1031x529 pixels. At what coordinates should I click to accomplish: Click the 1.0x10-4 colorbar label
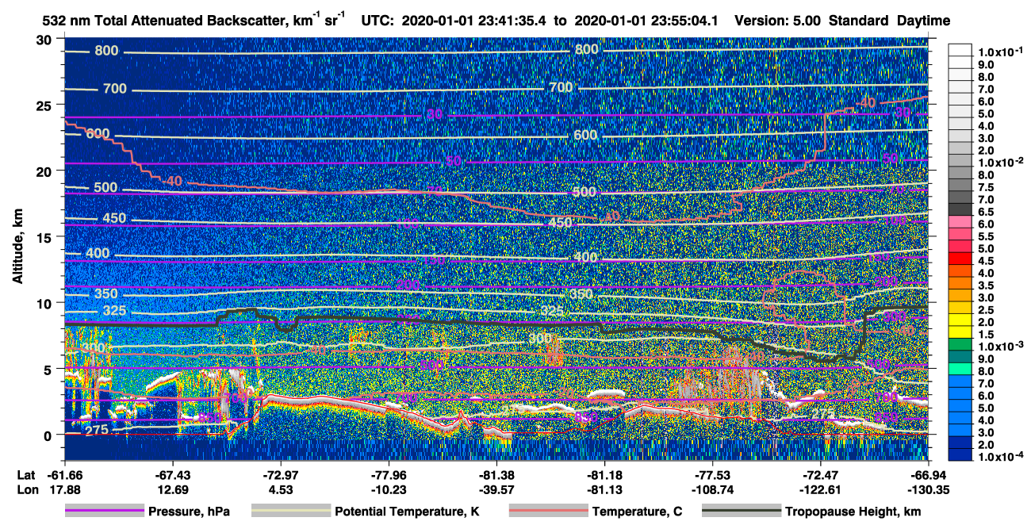point(1002,456)
